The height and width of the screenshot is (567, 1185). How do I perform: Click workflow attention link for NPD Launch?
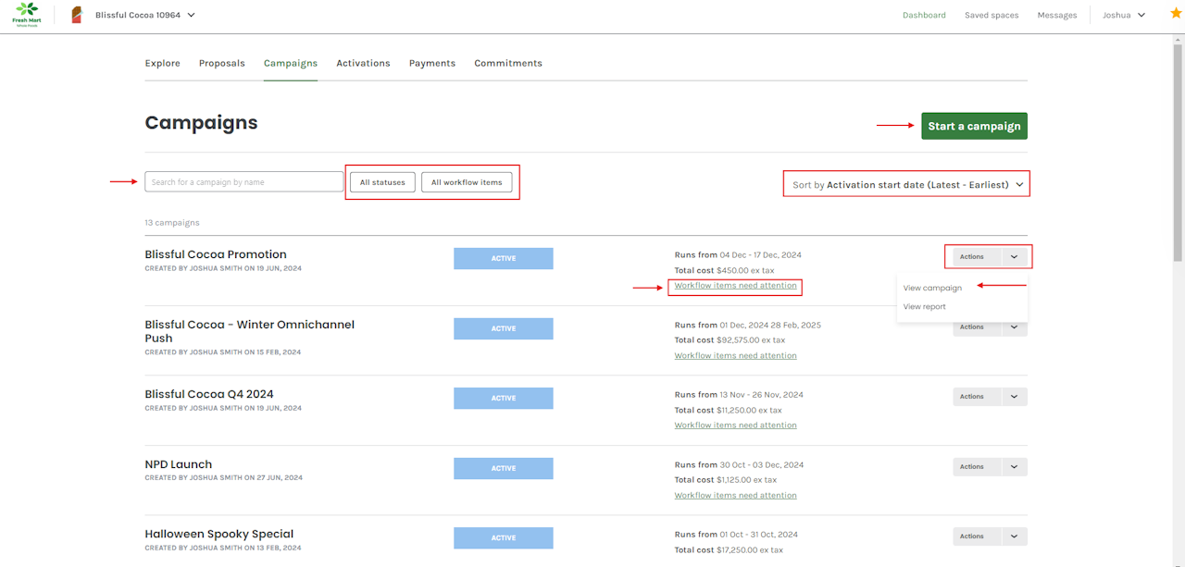(735, 495)
